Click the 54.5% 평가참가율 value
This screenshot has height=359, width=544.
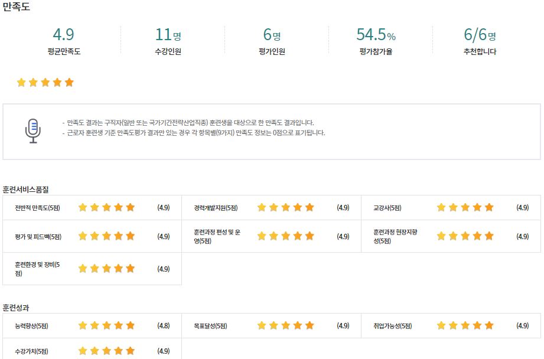tap(376, 34)
